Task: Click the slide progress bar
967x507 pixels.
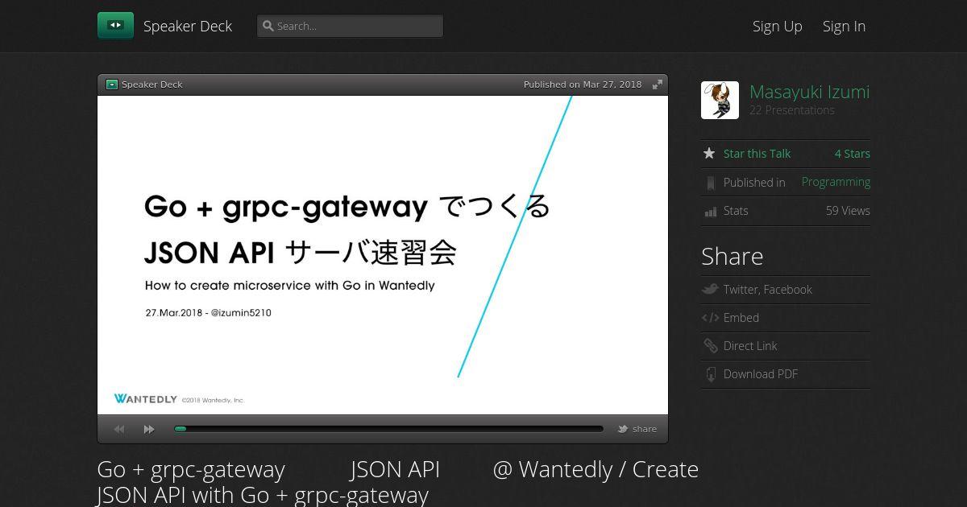Action: point(388,429)
